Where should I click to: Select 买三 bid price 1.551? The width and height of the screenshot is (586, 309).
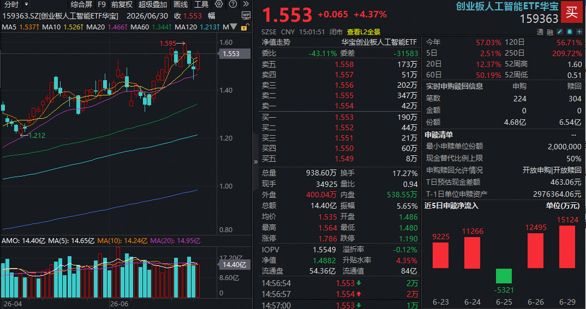click(x=344, y=138)
